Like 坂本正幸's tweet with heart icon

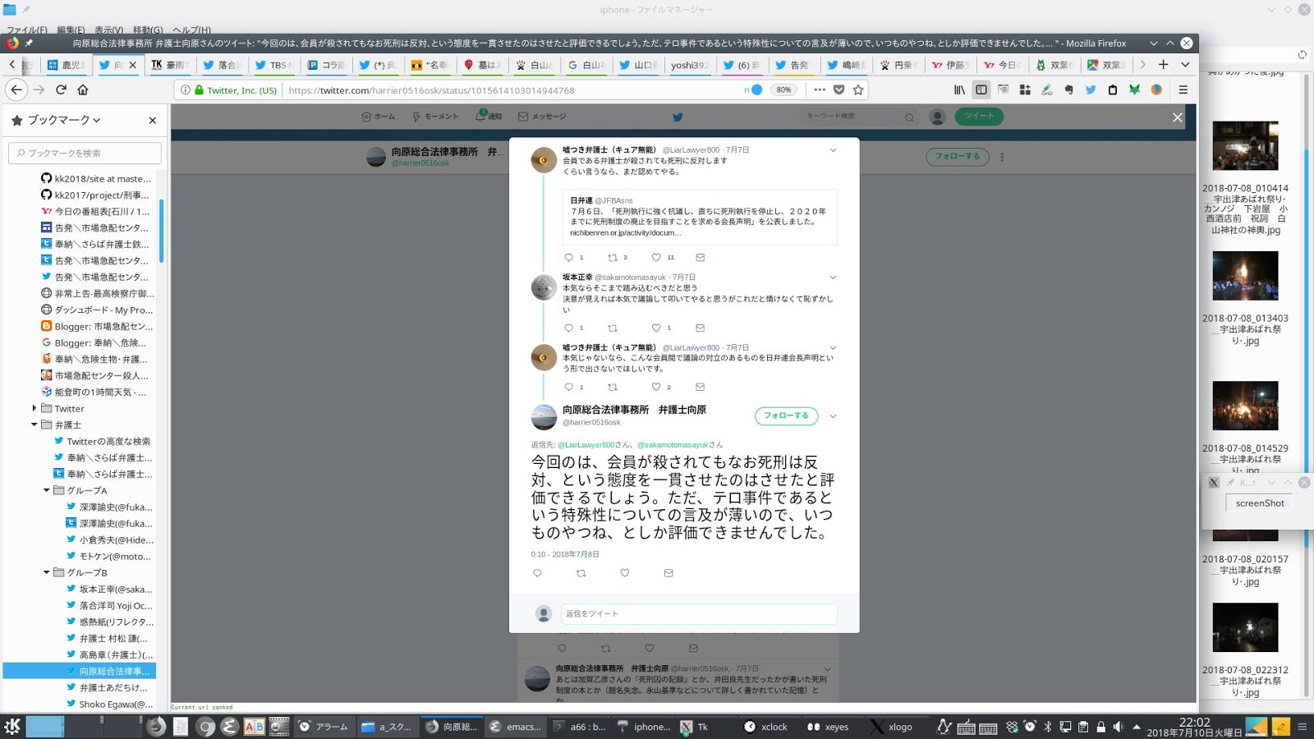click(655, 328)
